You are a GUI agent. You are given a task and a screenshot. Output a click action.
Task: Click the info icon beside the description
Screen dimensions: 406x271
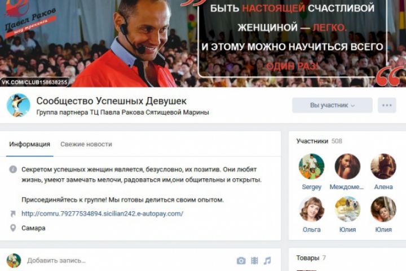point(13,169)
